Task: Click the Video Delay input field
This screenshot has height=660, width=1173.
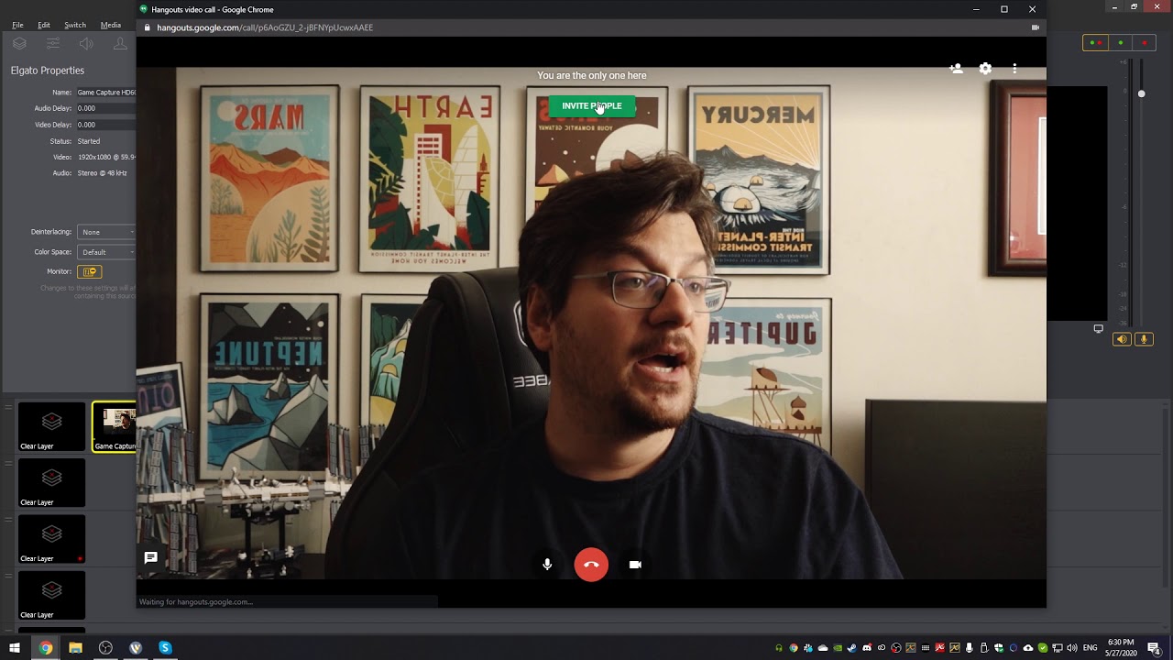Action: point(106,125)
